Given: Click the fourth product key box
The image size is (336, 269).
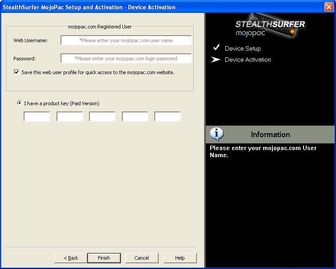Looking at the screenshot, I should 135,116.
